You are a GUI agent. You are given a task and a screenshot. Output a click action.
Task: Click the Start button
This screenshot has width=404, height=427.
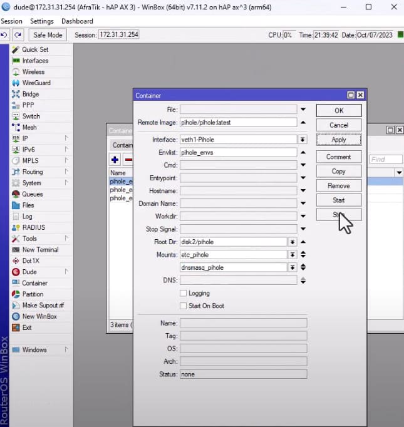[x=339, y=200]
